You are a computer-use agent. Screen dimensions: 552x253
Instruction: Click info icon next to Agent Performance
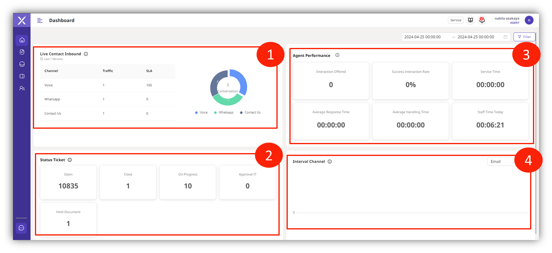[337, 55]
